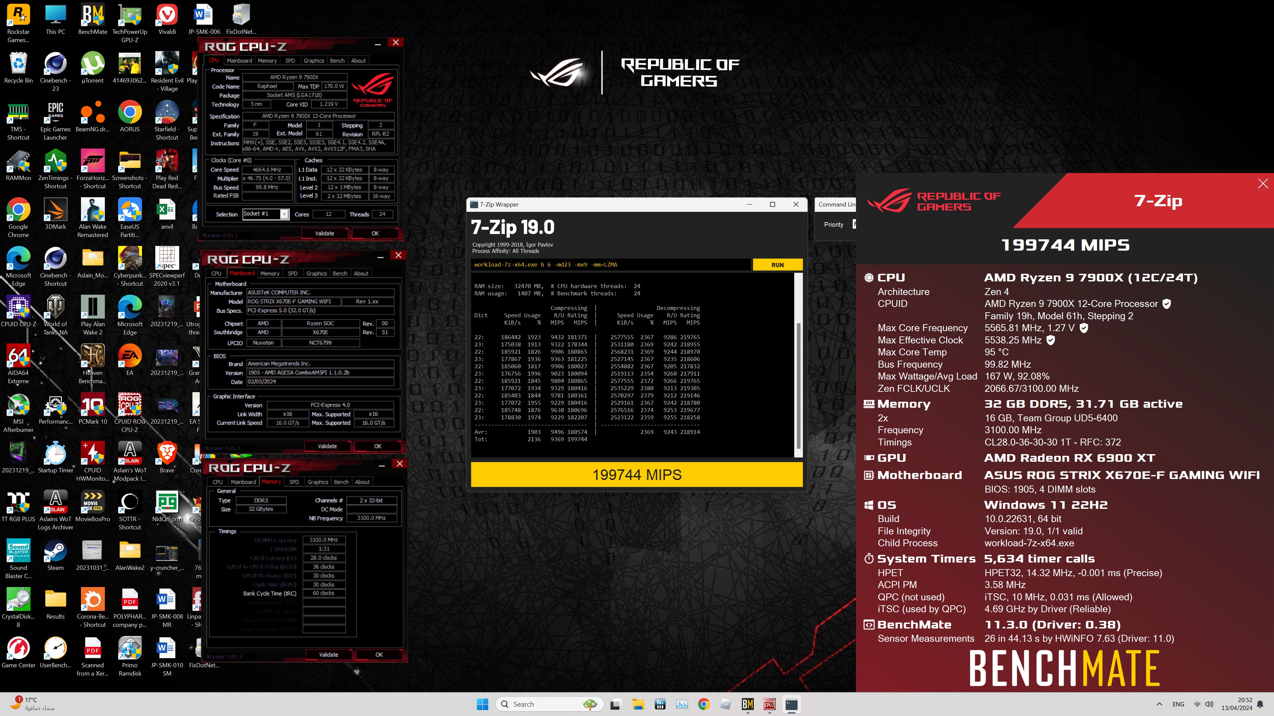The height and width of the screenshot is (716, 1274).
Task: Open the Game Center desktop icon
Action: tap(18, 652)
